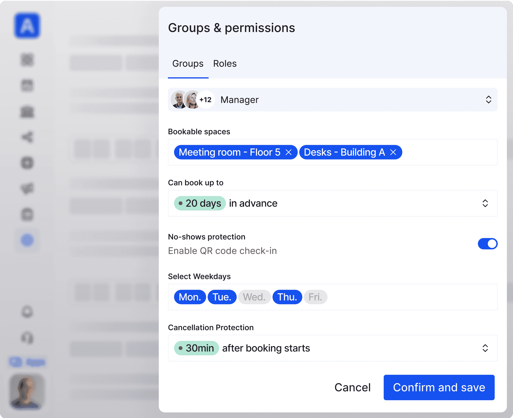
Task: Open the Manager group dropdown
Action: 488,99
